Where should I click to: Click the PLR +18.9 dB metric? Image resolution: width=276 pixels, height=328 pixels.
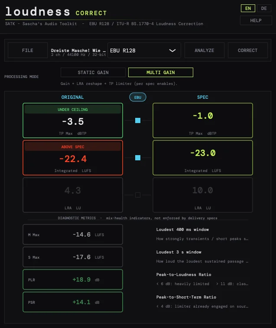73,279
